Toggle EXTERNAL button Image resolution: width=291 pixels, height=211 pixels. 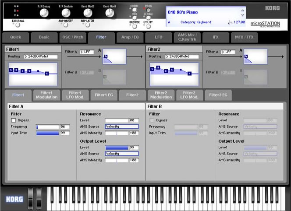(18, 25)
